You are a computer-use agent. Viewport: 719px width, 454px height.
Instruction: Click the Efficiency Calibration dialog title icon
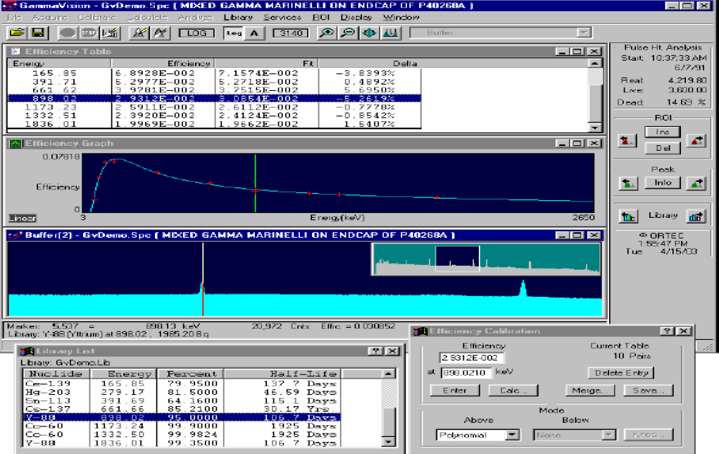[420, 331]
